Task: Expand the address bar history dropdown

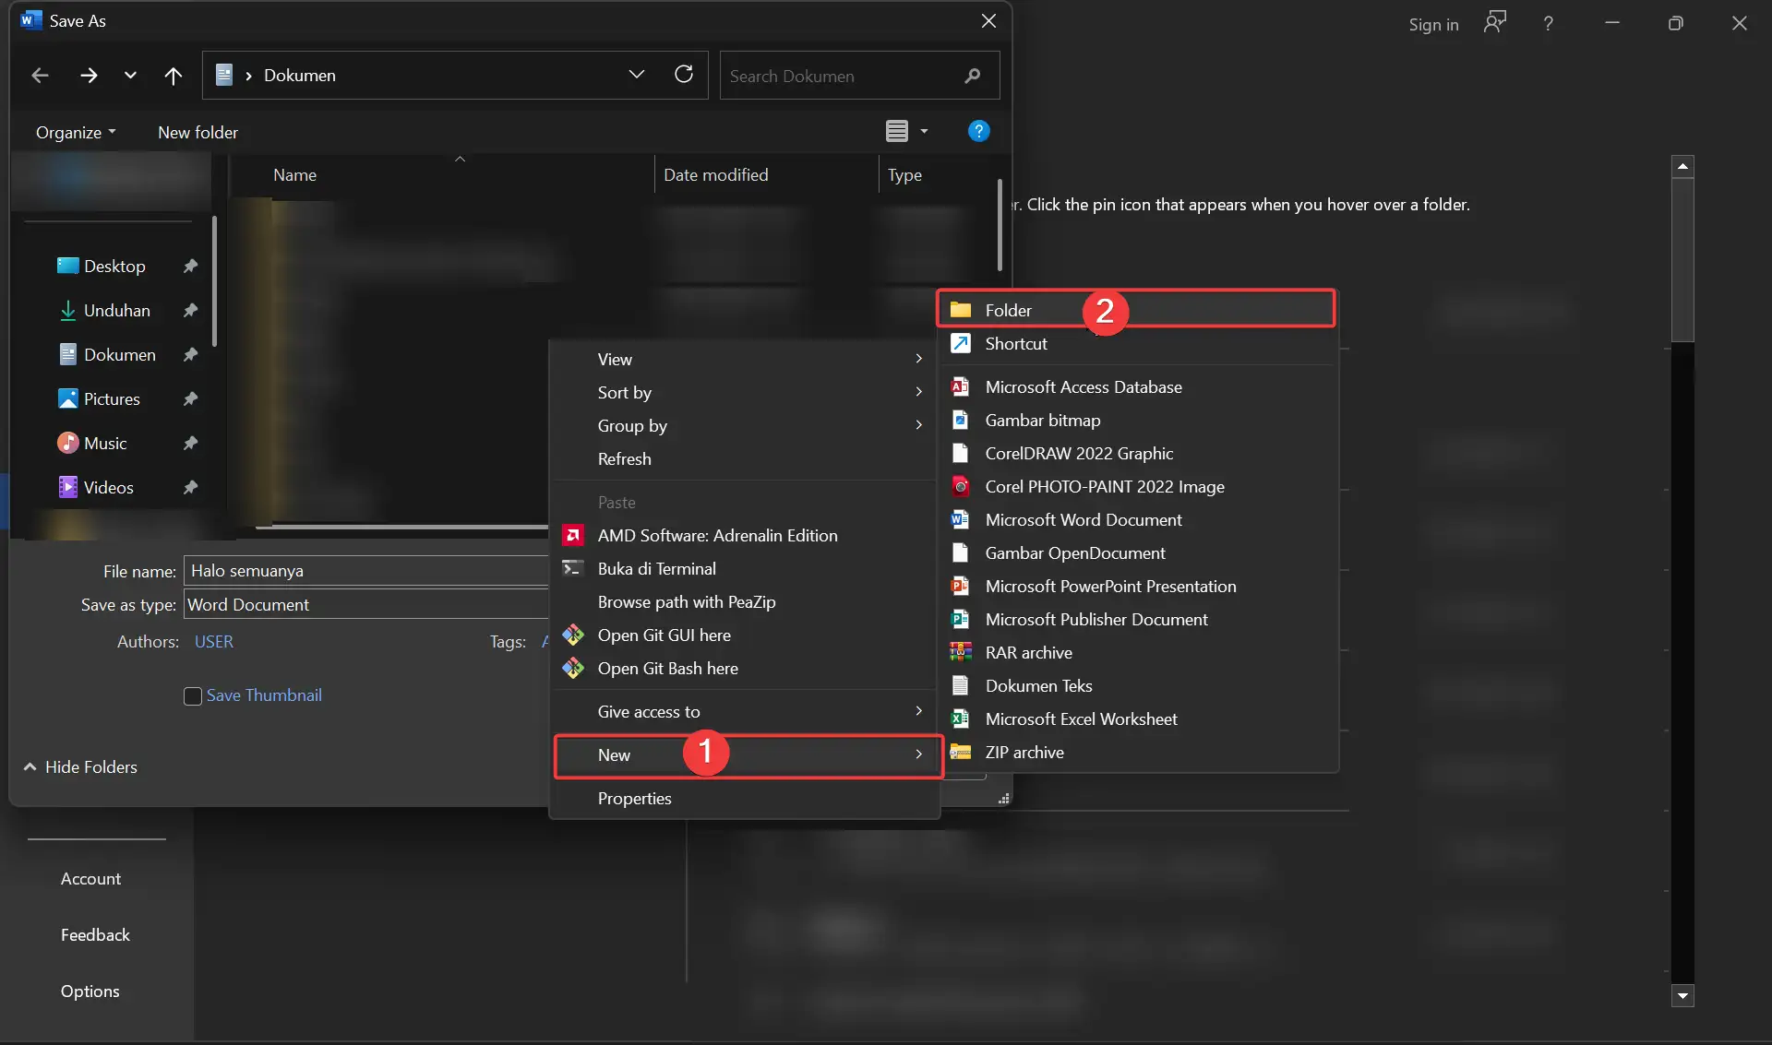Action: (637, 75)
